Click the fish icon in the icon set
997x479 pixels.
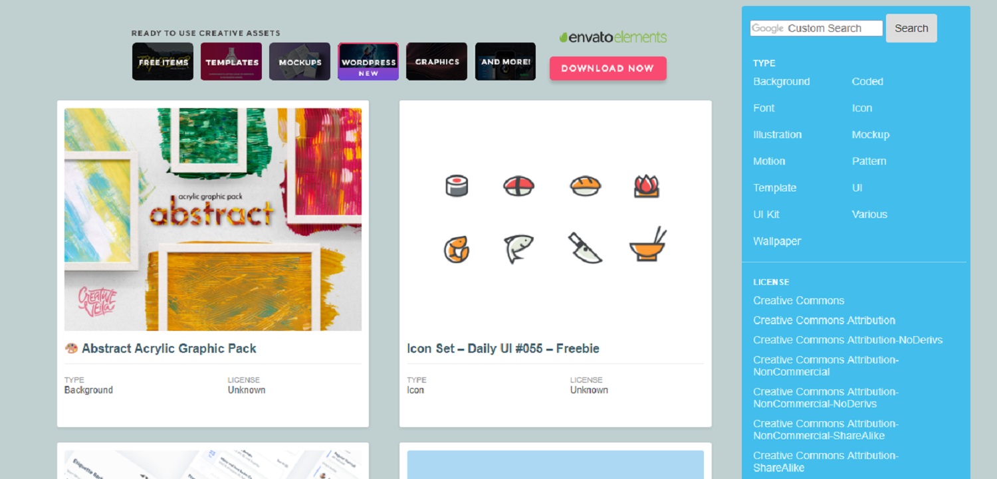(x=518, y=248)
